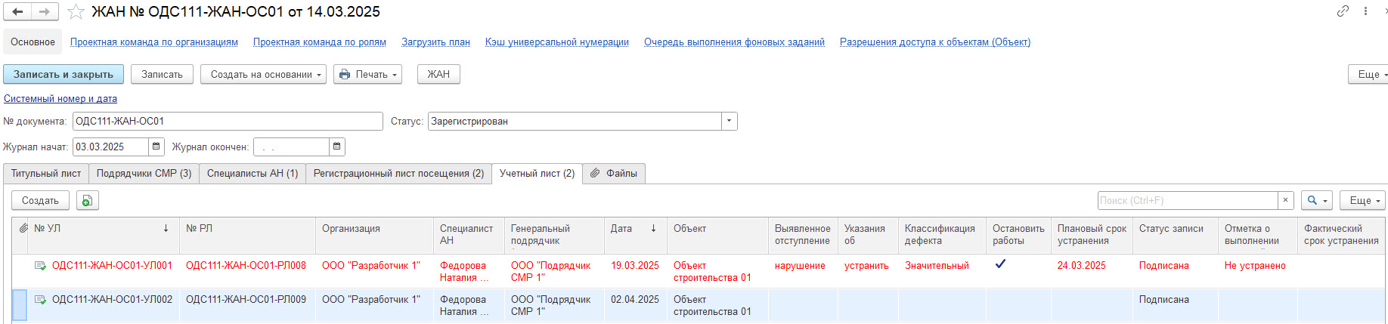Click the forward navigation arrow
The width and height of the screenshot is (1388, 324).
point(45,12)
